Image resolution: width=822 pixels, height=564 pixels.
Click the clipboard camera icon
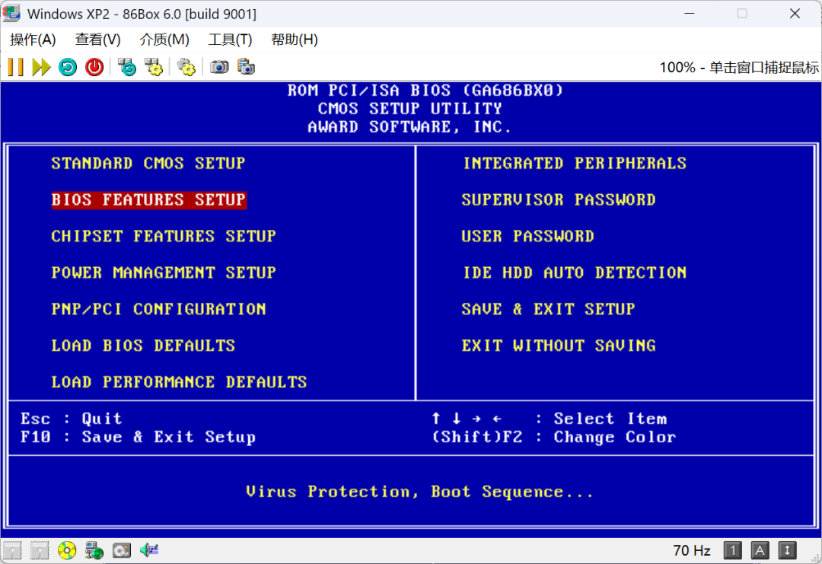tap(246, 67)
